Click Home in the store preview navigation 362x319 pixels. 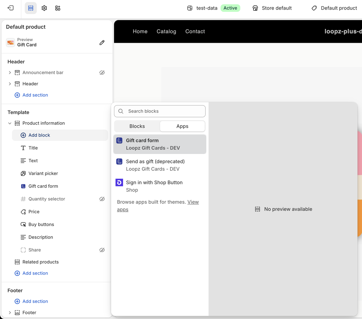[140, 32]
